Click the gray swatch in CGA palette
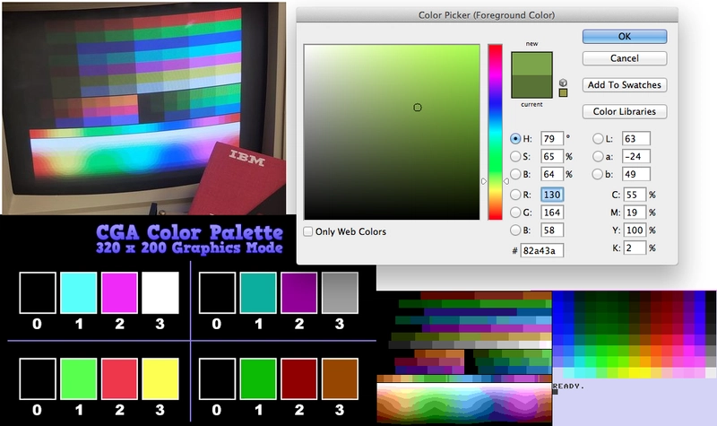717x426 pixels. 340,293
